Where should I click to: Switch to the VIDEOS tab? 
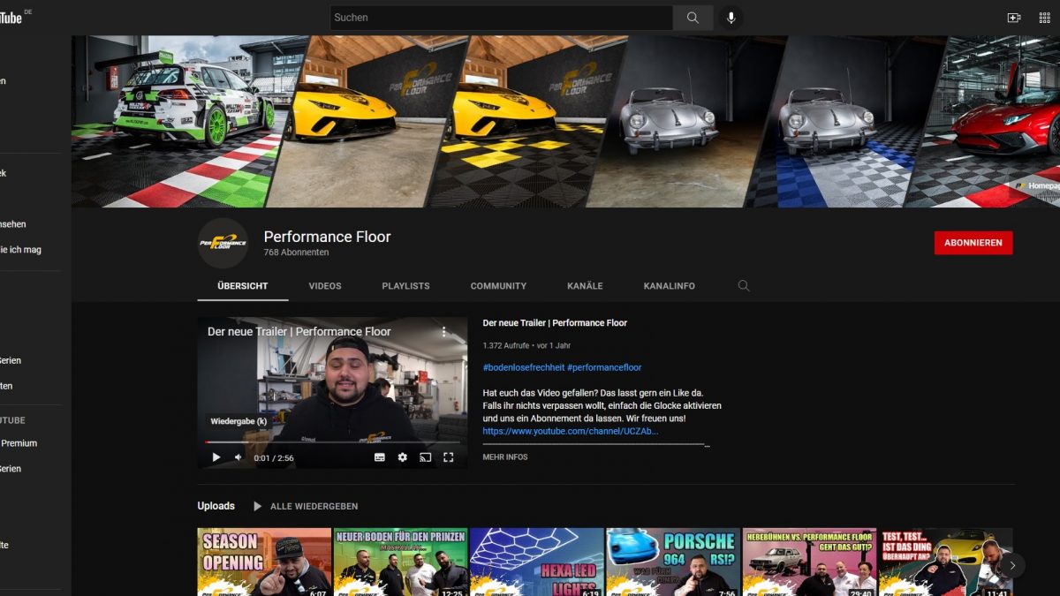[325, 286]
